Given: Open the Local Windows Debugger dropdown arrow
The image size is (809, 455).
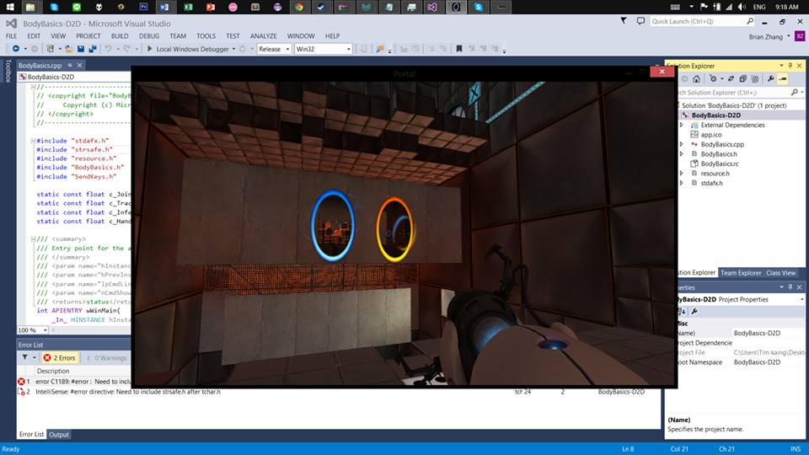Looking at the screenshot, I should [x=233, y=49].
